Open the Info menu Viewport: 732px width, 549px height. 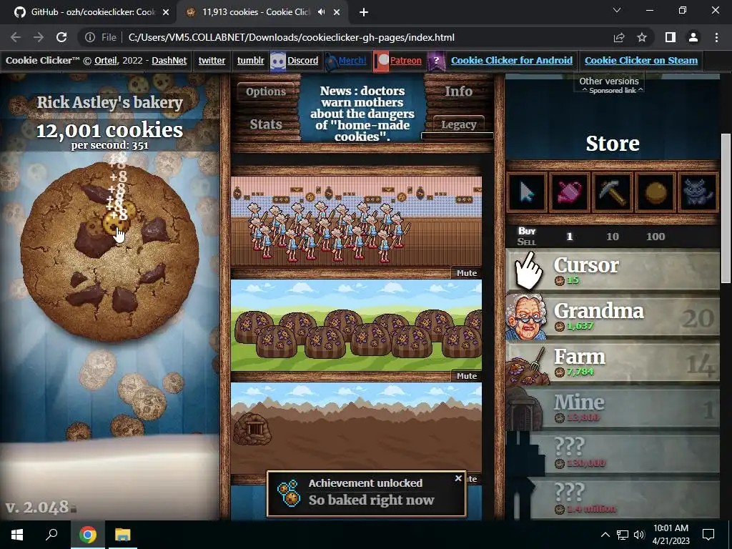pyautogui.click(x=458, y=91)
